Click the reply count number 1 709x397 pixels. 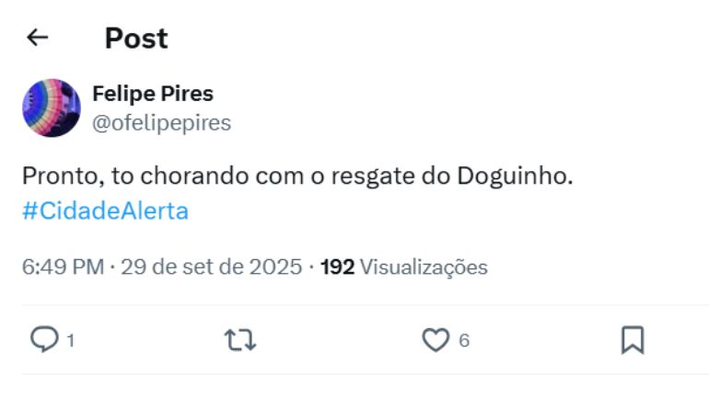71,341
